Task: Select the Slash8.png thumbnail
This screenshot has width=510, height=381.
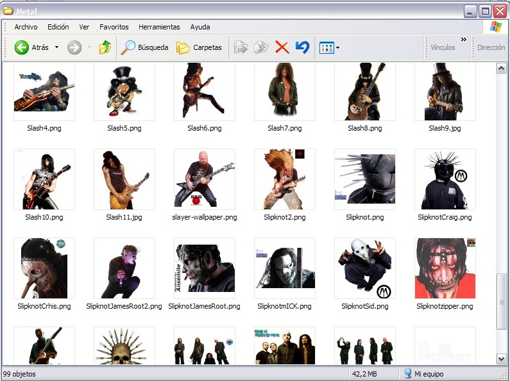Action: (365, 92)
